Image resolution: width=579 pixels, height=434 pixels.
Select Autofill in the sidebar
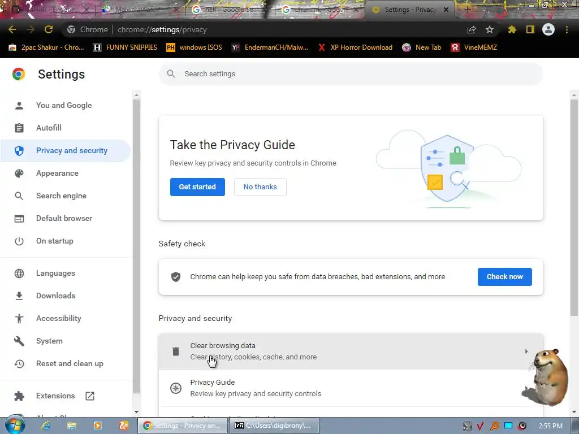66,128
